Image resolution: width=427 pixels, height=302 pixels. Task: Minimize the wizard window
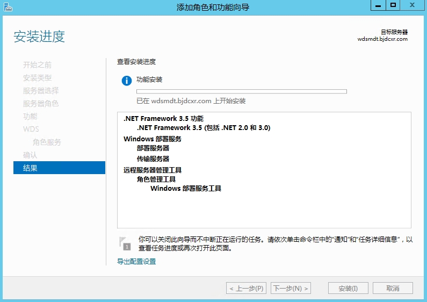click(x=378, y=5)
